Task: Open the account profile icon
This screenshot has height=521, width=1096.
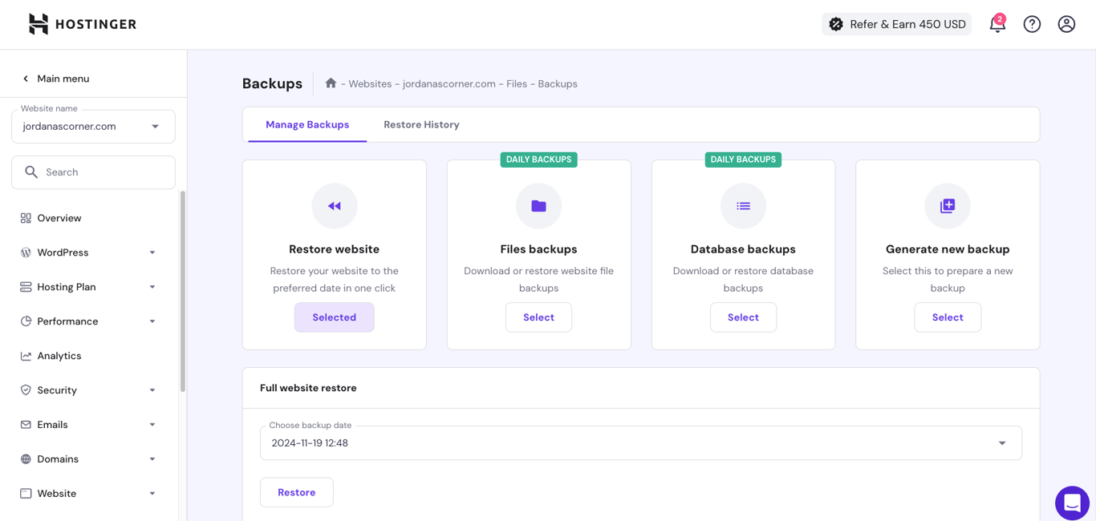Action: tap(1066, 24)
